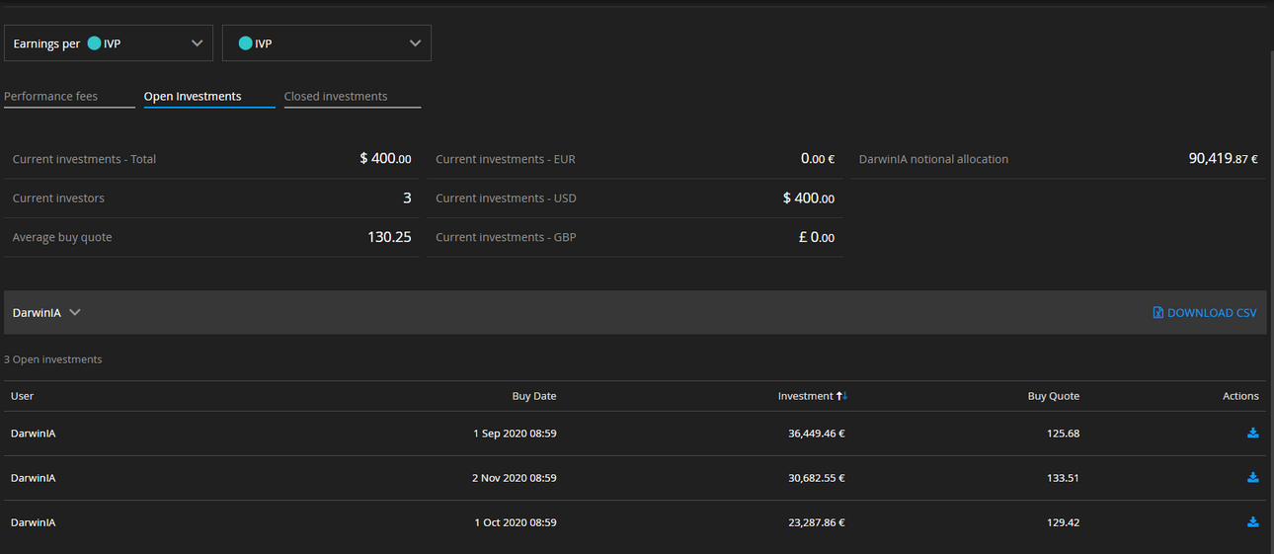Viewport: 1274px width, 554px height.
Task: Sort by the User column header
Action: pyautogui.click(x=22, y=396)
